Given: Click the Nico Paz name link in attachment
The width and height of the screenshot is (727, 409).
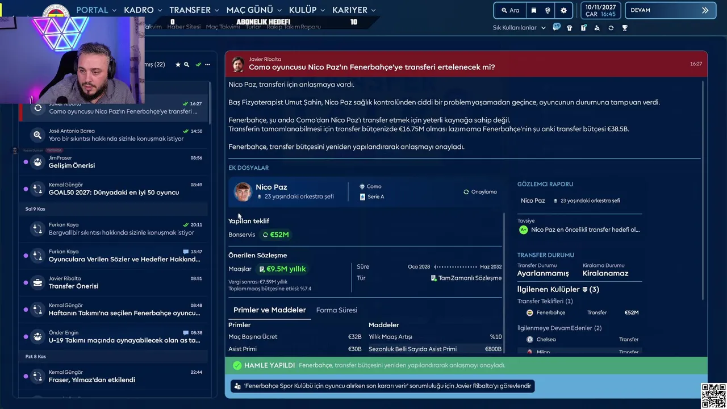Looking at the screenshot, I should coord(271,187).
